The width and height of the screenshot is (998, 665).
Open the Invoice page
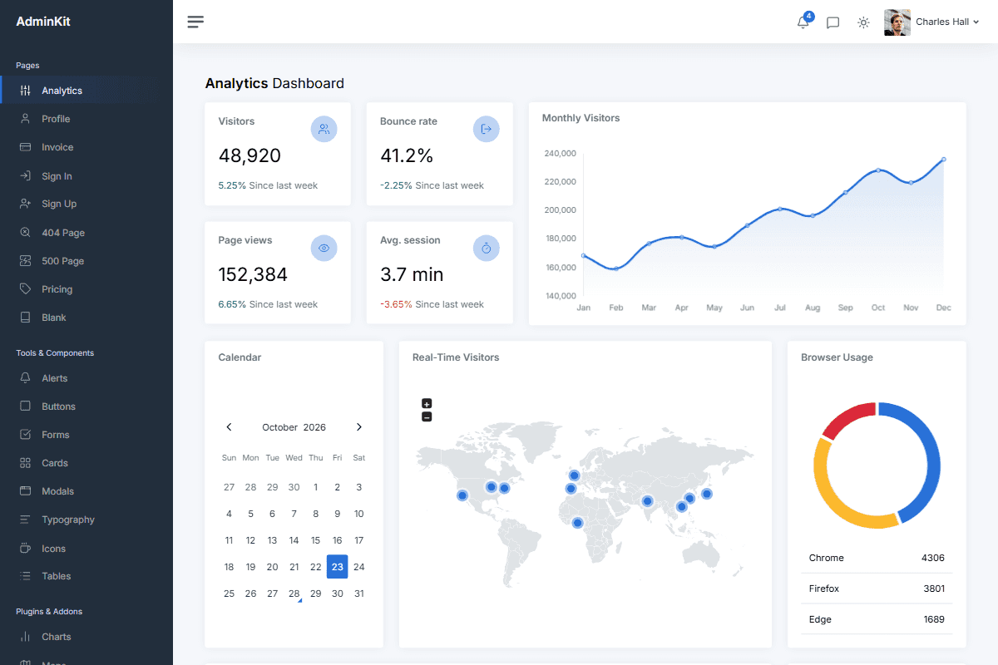(x=57, y=147)
